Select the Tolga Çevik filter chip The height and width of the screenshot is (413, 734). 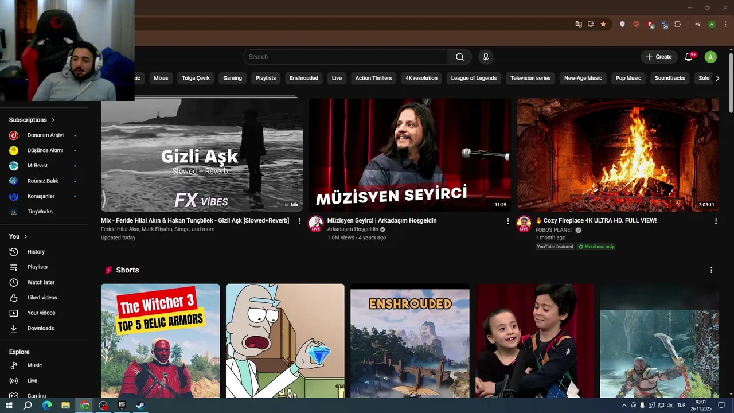(196, 78)
